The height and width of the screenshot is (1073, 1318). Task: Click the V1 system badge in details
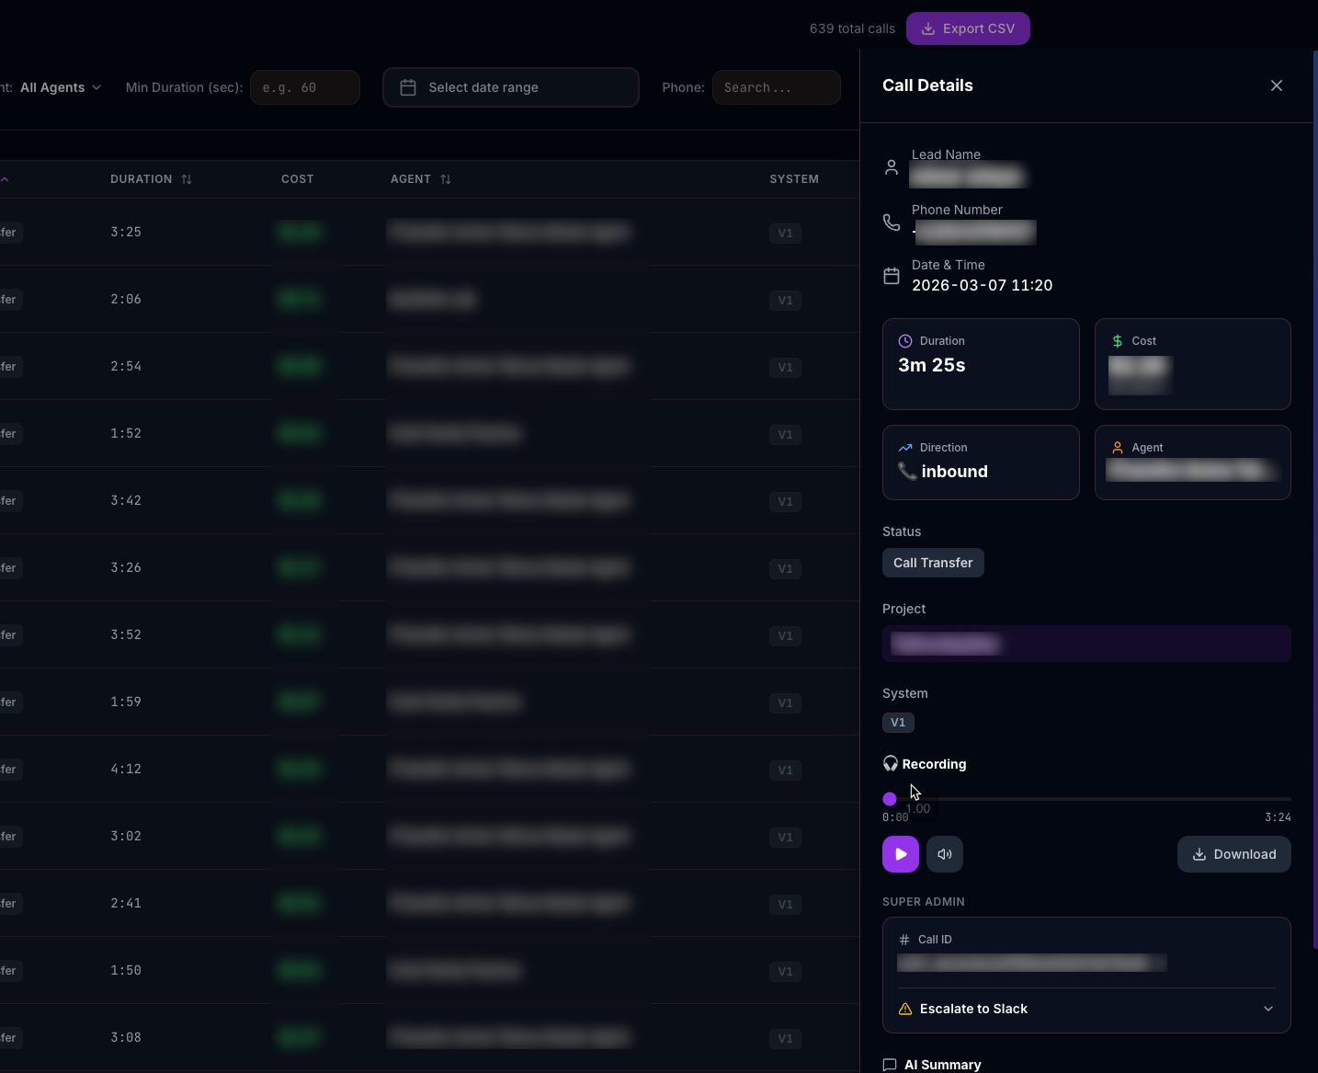(898, 723)
